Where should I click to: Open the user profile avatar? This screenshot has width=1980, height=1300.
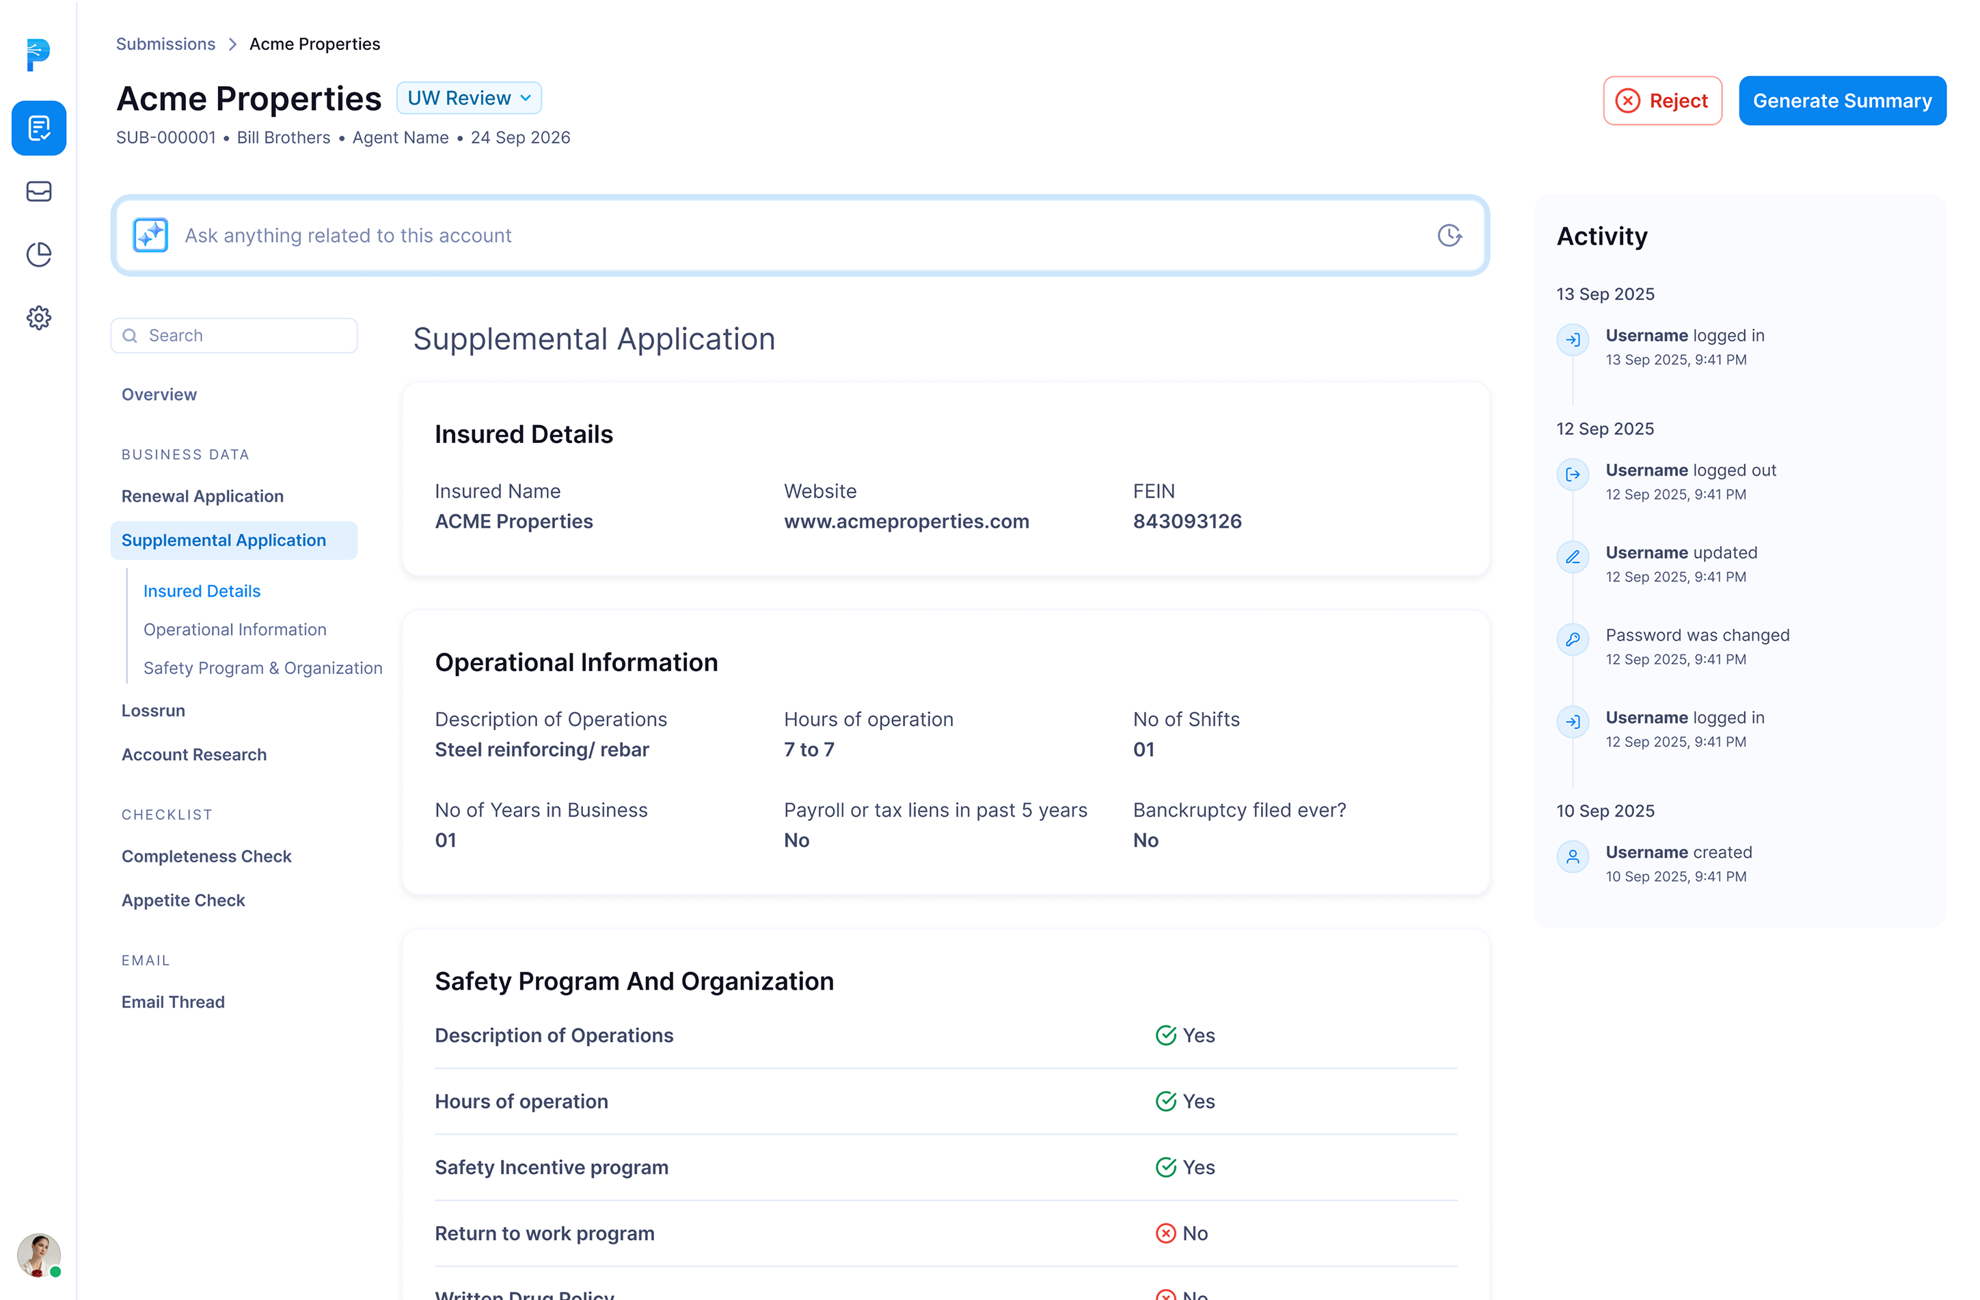pyautogui.click(x=38, y=1254)
